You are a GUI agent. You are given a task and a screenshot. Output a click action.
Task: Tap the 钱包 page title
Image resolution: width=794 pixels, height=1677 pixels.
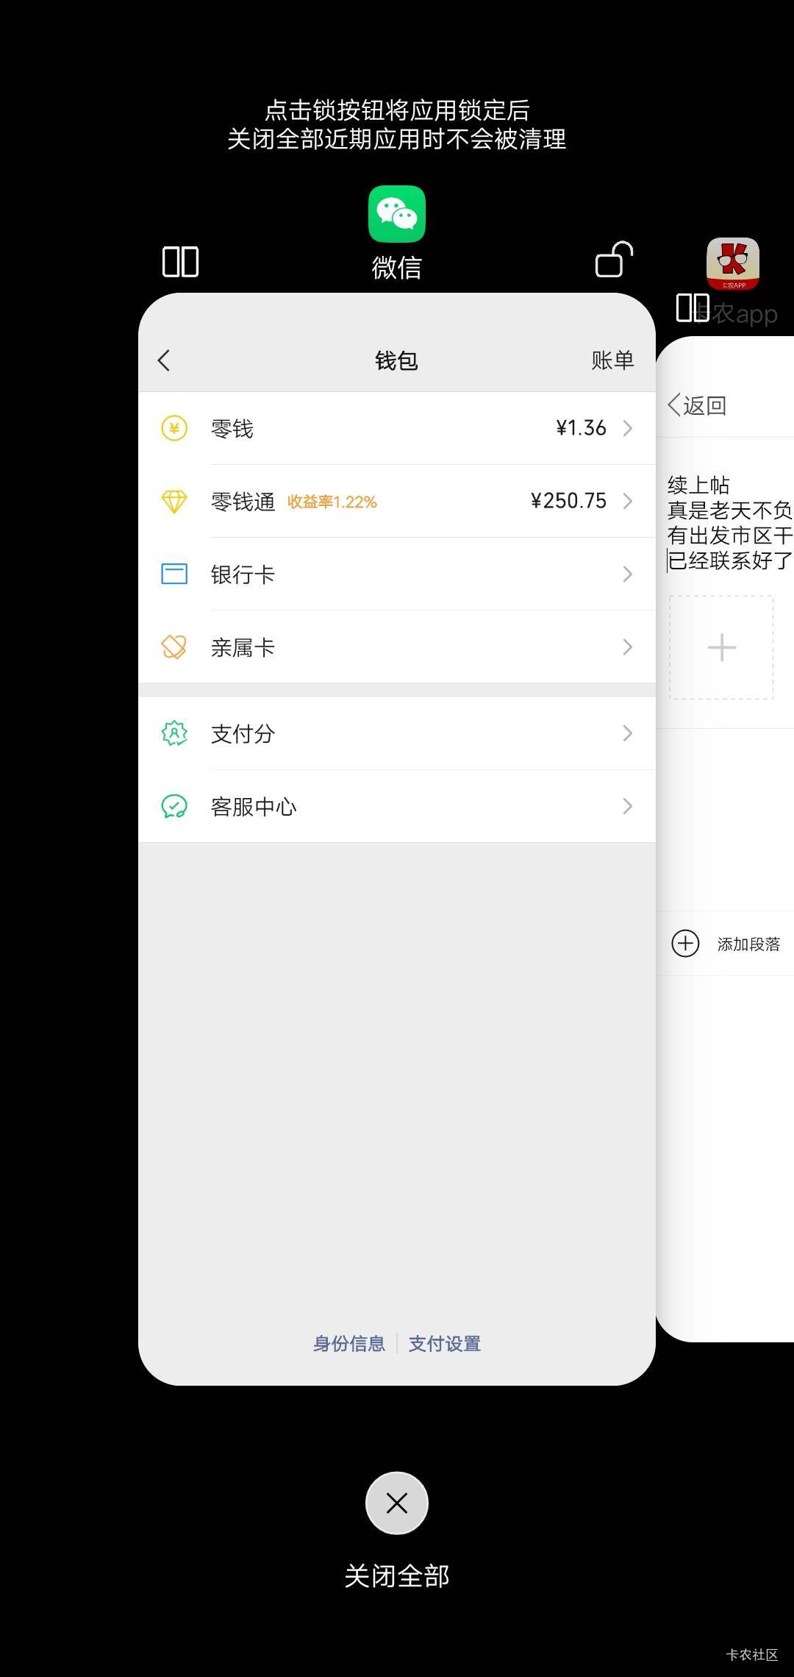[397, 360]
